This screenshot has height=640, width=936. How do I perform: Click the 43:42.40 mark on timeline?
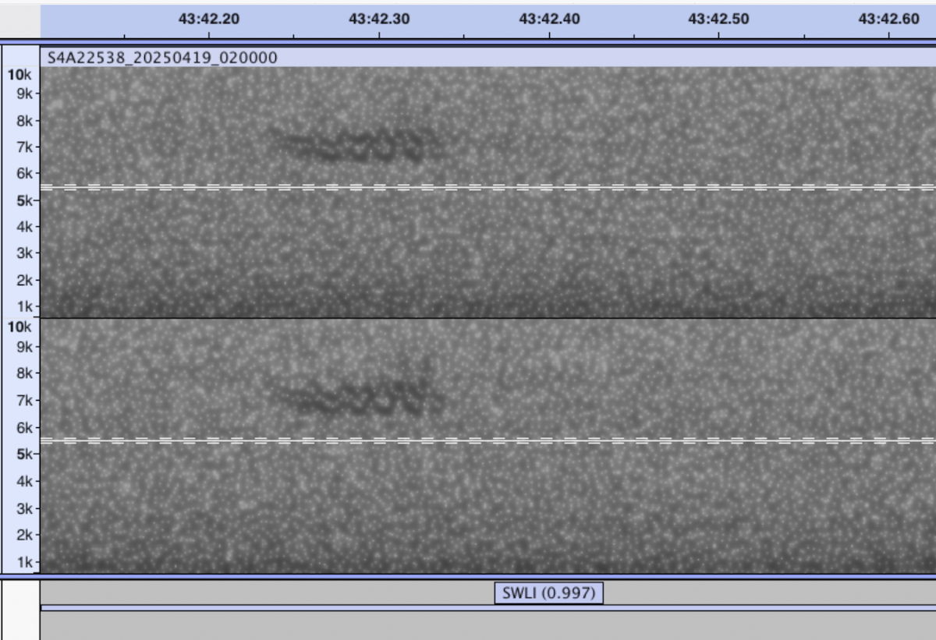pos(549,19)
